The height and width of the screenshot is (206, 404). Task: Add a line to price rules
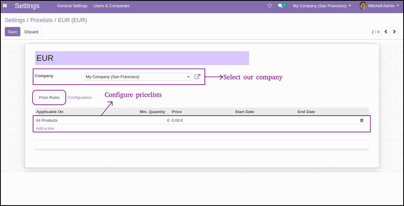(45, 128)
